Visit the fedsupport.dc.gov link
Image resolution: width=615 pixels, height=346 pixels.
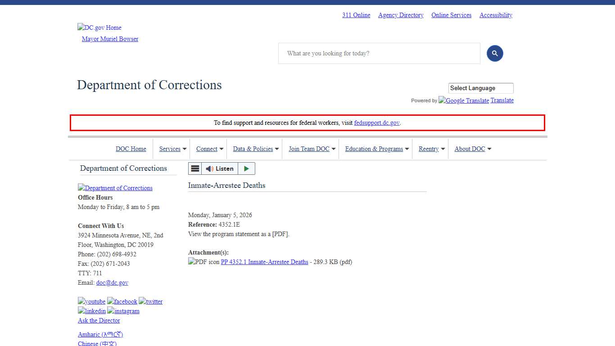[x=376, y=123]
